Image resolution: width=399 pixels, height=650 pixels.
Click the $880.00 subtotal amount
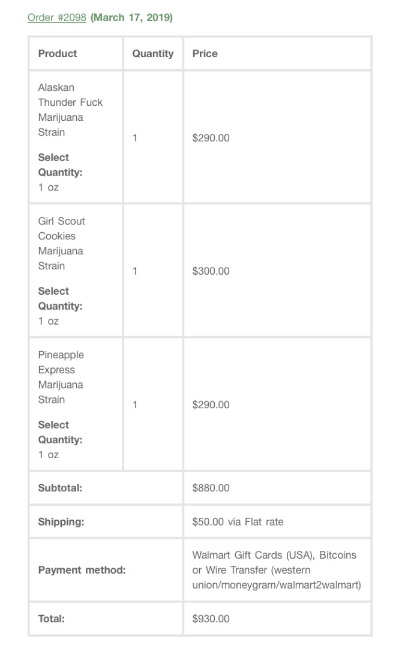coord(211,488)
